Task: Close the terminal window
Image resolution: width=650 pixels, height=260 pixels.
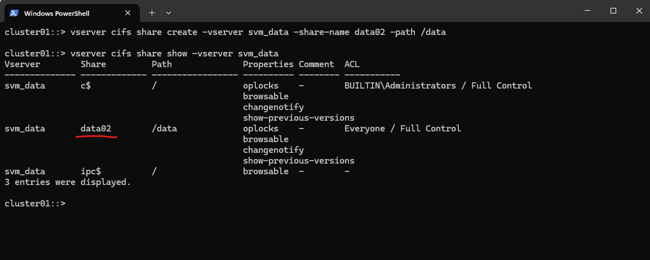Action: (x=639, y=11)
